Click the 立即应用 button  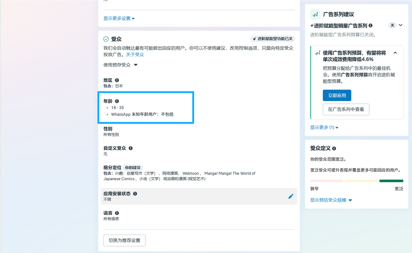coord(337,95)
